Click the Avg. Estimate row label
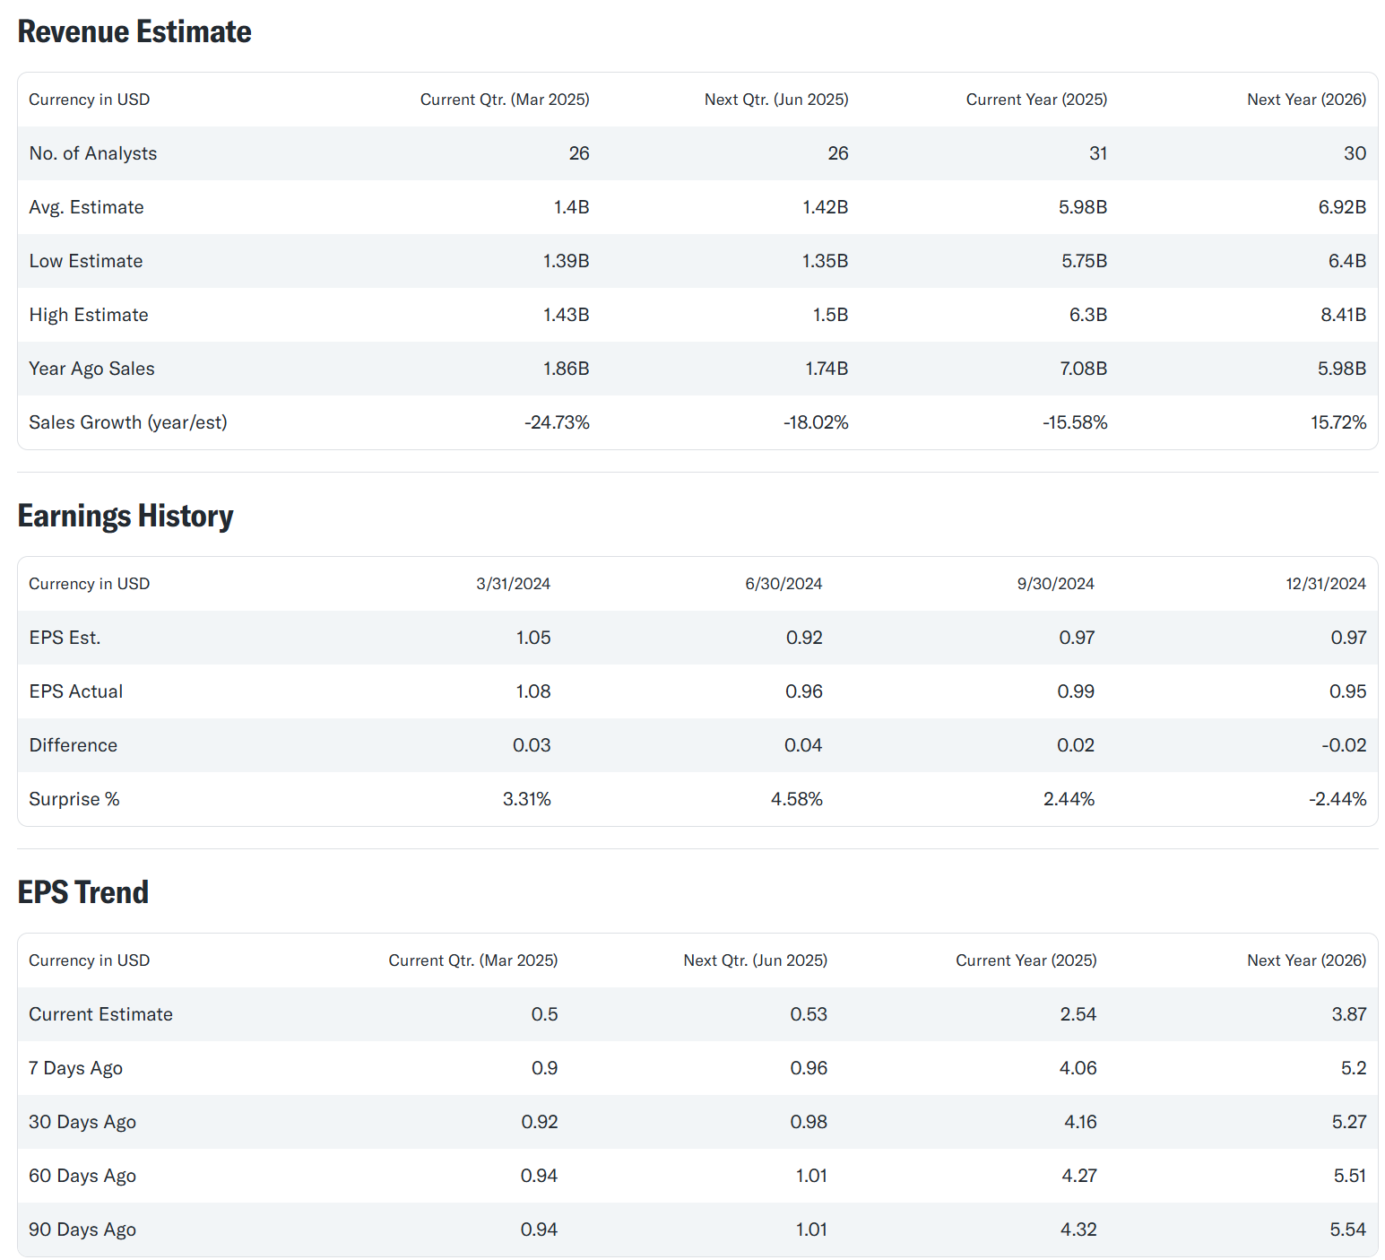1385x1260 pixels. pos(86,207)
